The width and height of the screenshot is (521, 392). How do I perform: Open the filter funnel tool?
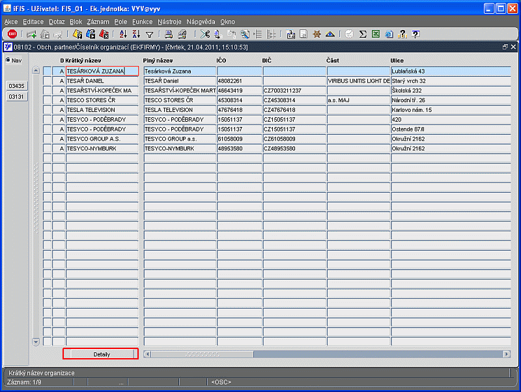(150, 35)
